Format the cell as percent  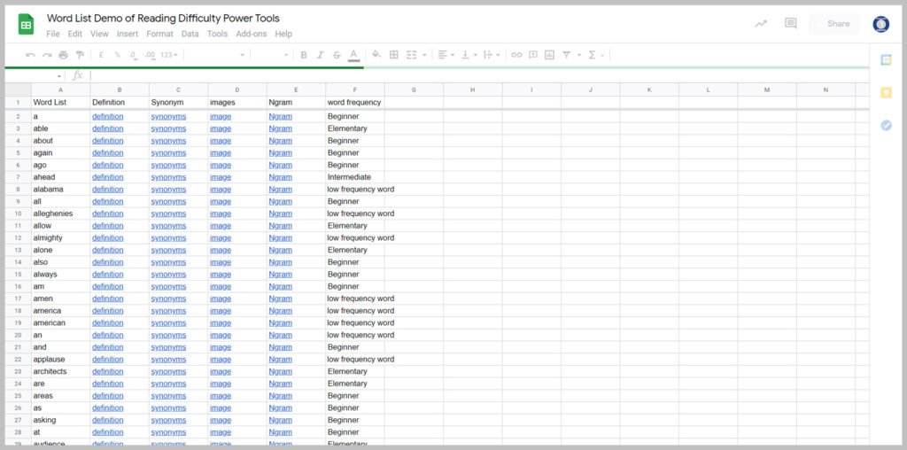[118, 55]
